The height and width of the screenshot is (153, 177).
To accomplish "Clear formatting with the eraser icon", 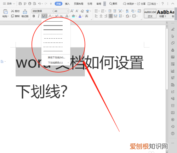I will click(x=82, y=11).
